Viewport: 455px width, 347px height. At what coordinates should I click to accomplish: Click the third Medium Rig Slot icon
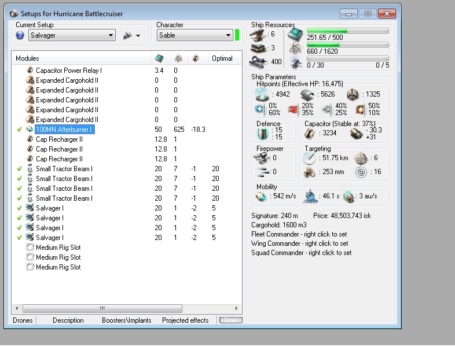tap(30, 267)
